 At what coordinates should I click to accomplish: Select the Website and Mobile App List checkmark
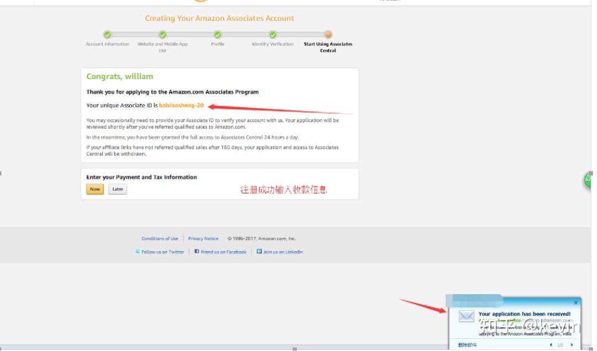(x=162, y=34)
